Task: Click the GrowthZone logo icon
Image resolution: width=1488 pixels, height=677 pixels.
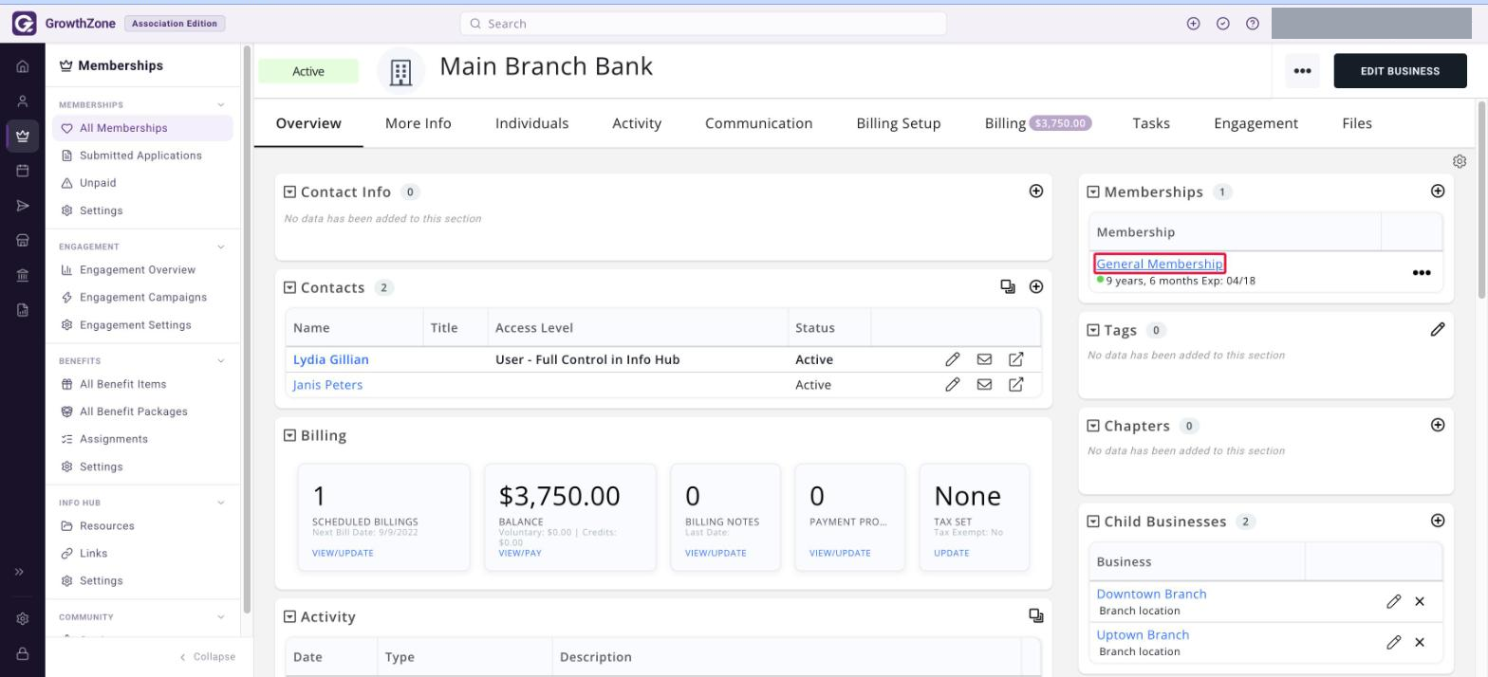Action: [x=24, y=24]
